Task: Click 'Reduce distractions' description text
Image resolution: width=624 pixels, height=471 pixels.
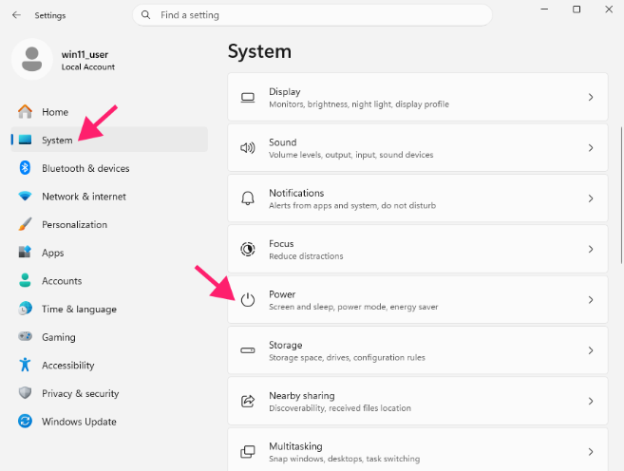Action: point(306,256)
